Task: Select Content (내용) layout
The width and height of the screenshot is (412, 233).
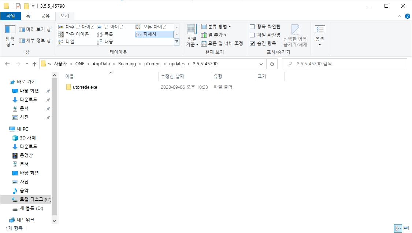Action: click(105, 41)
